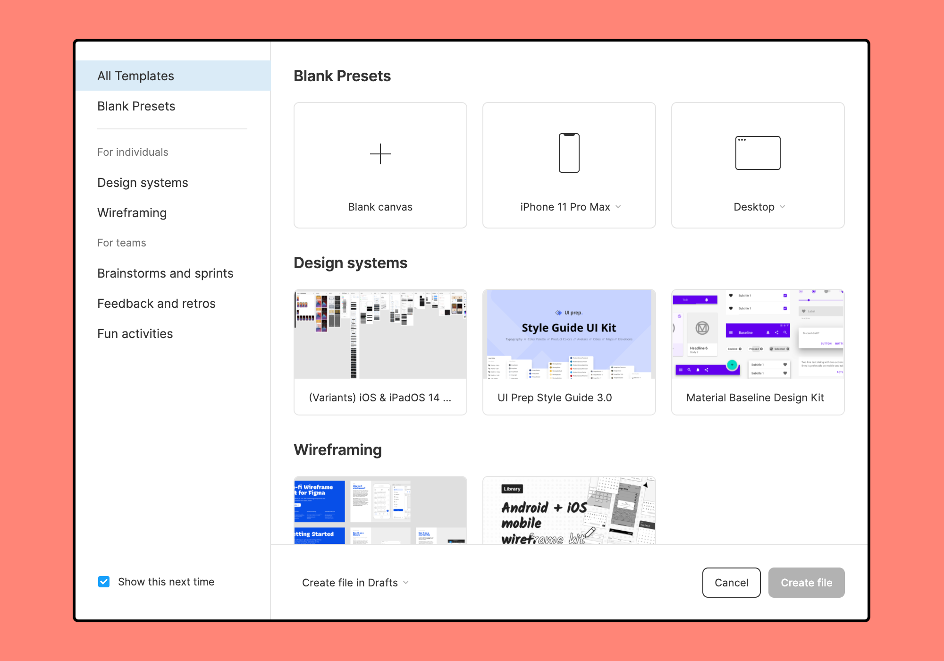The height and width of the screenshot is (661, 944).
Task: Select the iPhone 11 Pro Max label
Action: 565,207
